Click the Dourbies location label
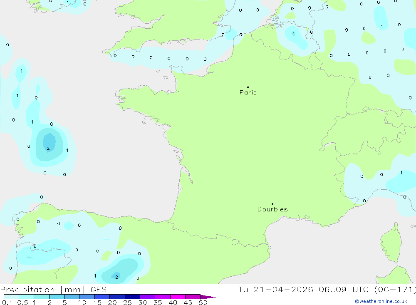Viewport: 416px width, 305px height. pyautogui.click(x=272, y=209)
